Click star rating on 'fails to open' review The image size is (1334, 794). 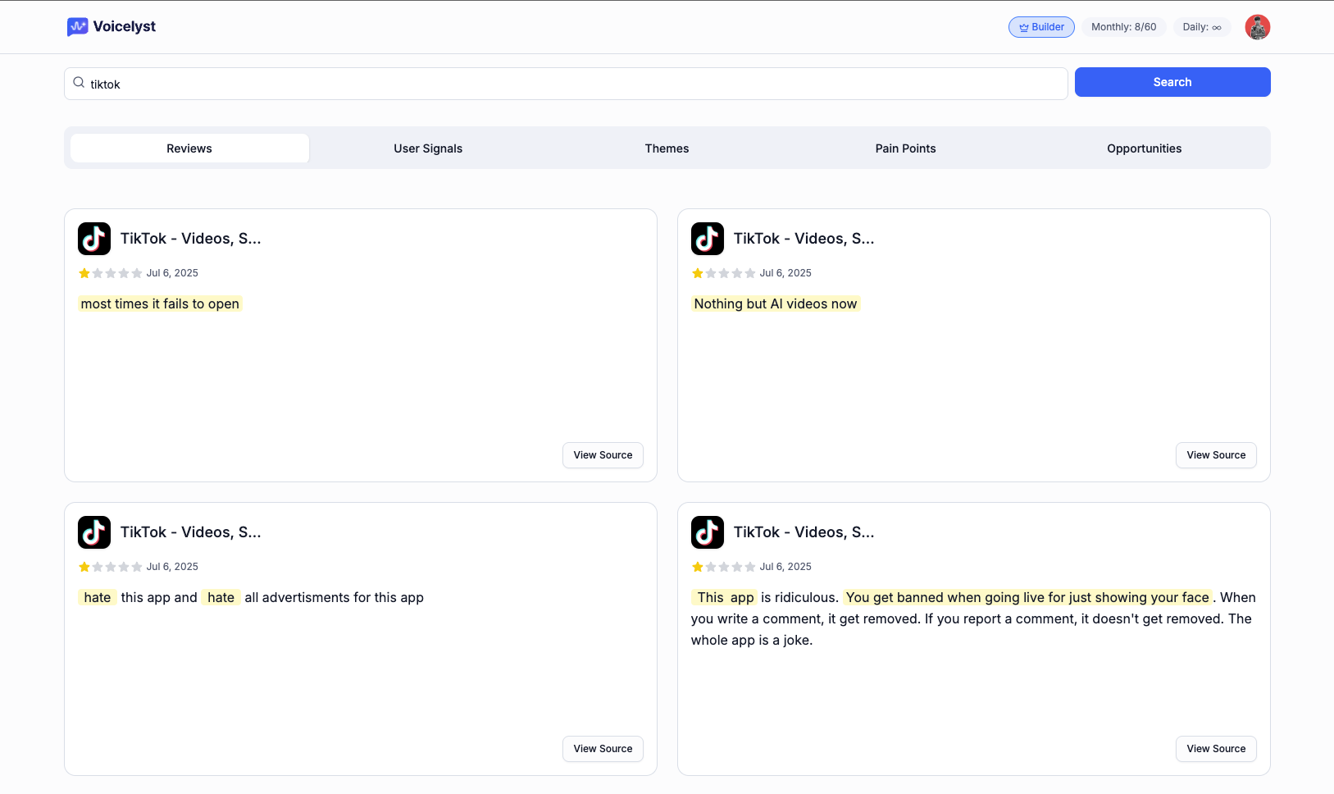tap(111, 273)
